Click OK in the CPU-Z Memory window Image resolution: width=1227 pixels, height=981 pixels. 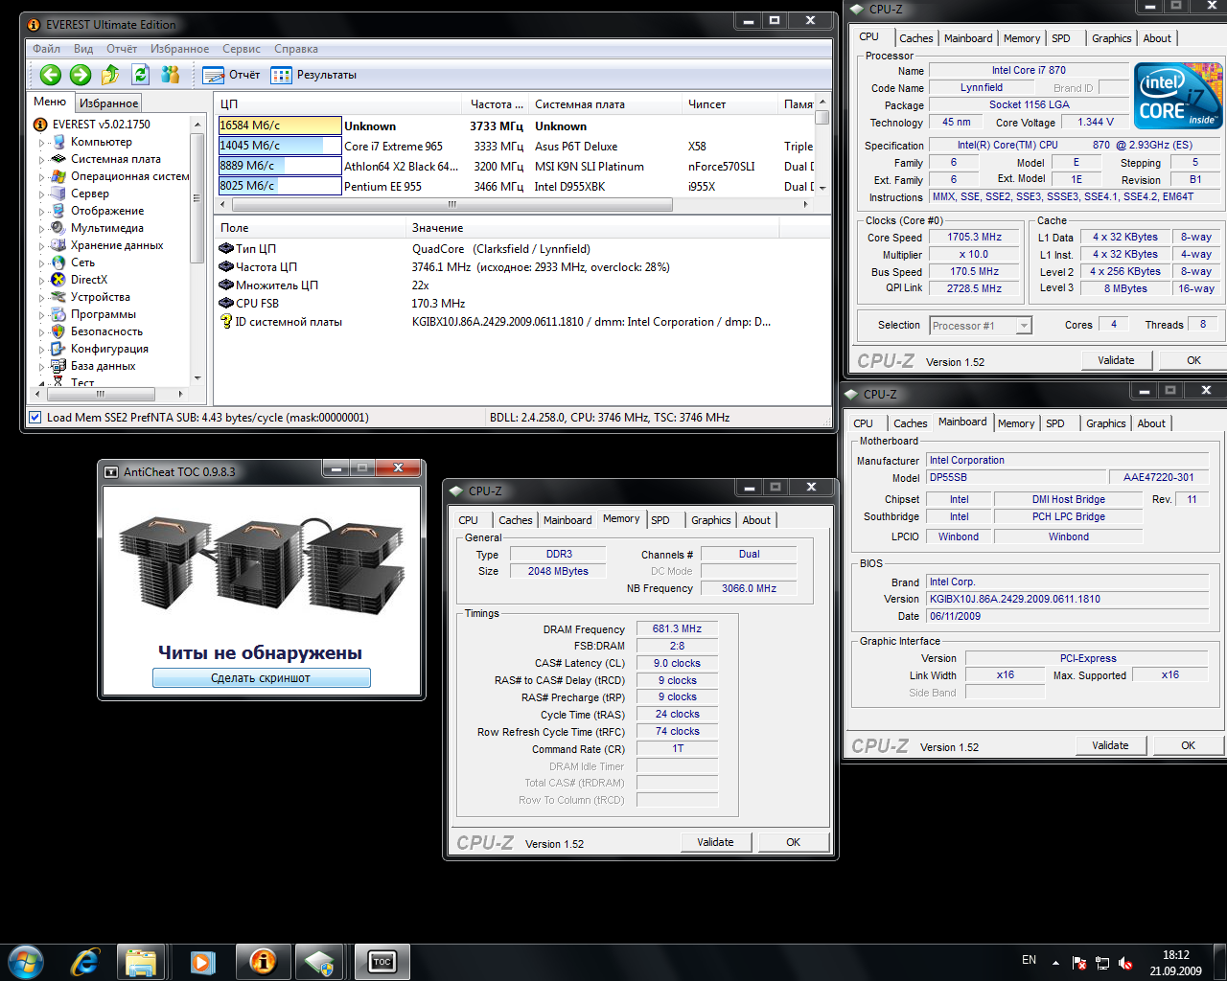coord(794,842)
